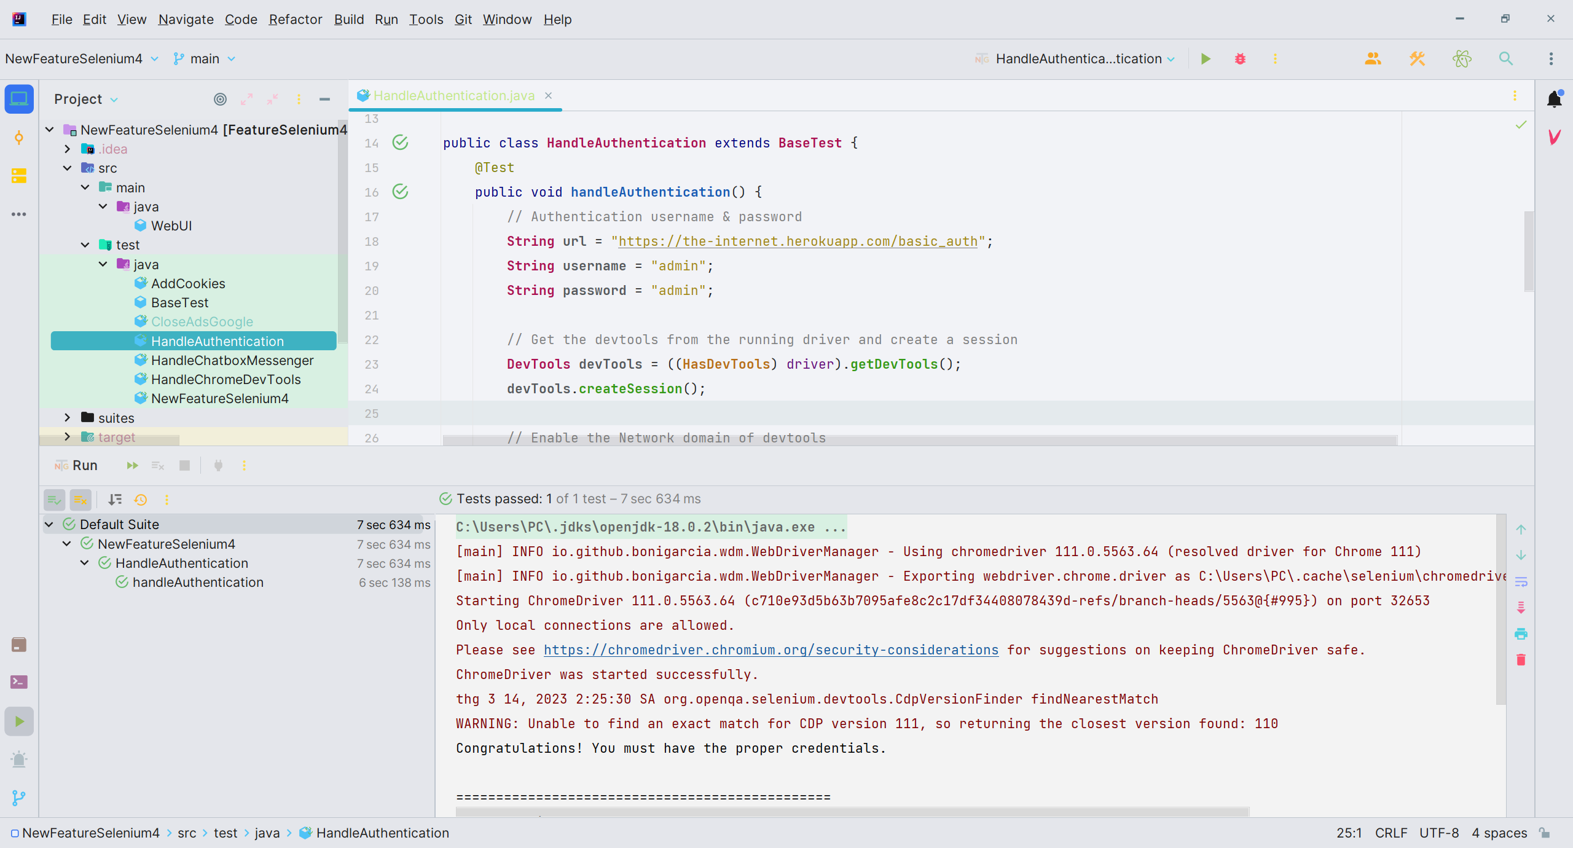Open the build tools hammer icon
Image resolution: width=1573 pixels, height=848 pixels.
coord(1417,58)
